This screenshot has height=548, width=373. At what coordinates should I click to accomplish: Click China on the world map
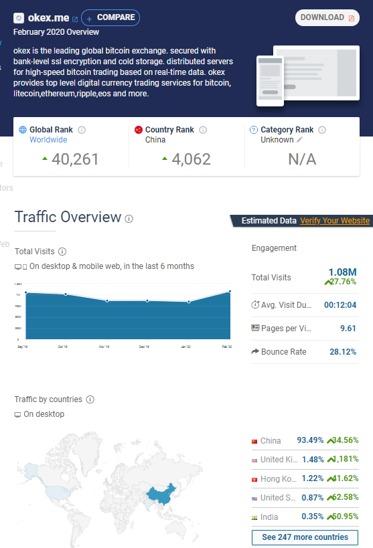pos(161,494)
